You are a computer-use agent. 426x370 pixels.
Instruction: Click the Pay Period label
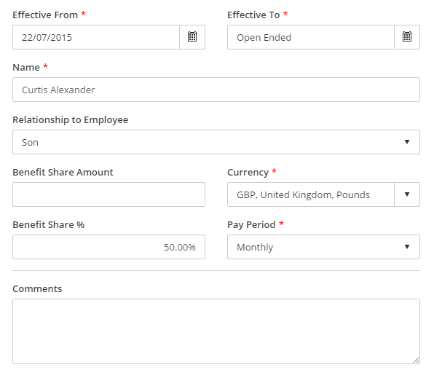251,225
